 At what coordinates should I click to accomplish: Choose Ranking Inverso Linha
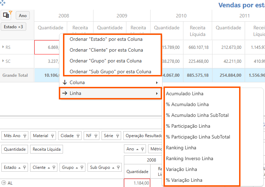(189, 158)
